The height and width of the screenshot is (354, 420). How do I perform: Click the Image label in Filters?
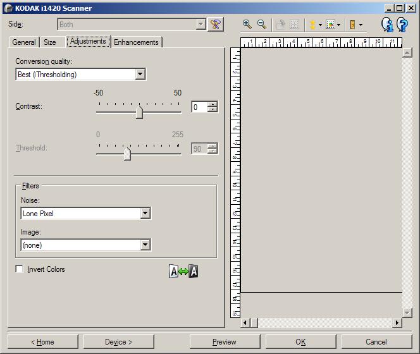click(x=31, y=232)
